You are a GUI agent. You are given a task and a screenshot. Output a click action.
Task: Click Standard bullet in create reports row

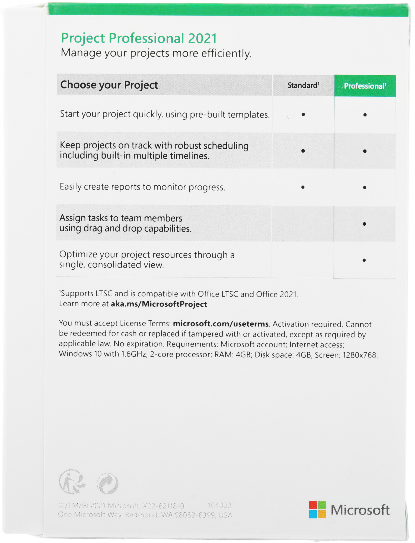tap(303, 187)
